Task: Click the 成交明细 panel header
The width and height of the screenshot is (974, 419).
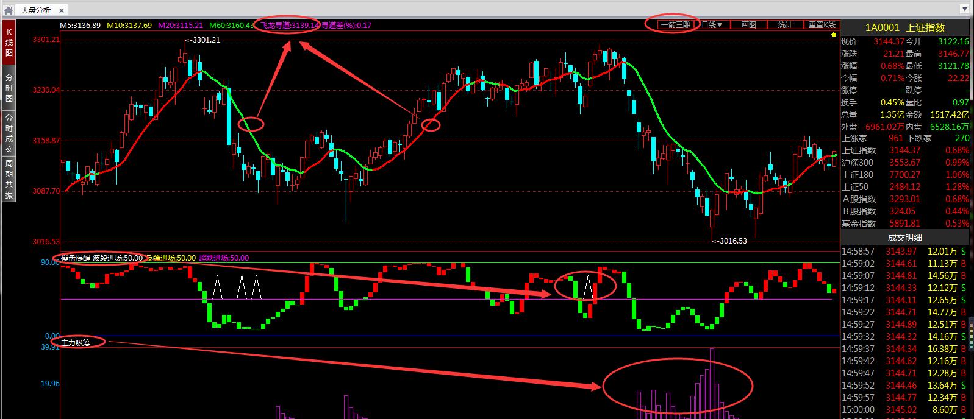Action: tap(905, 238)
